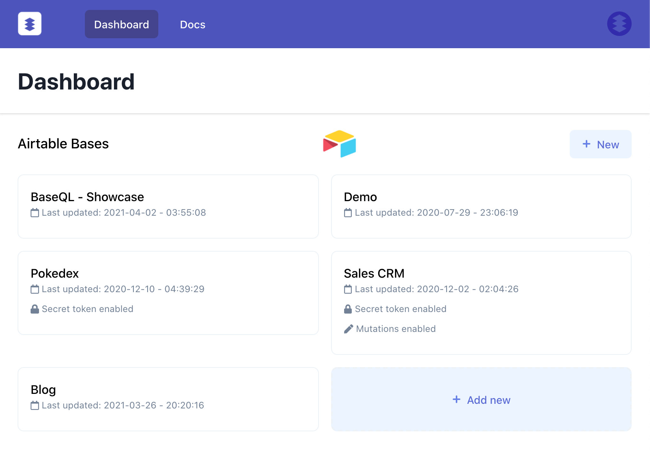650x452 pixels.
Task: Click the BaseQL logo in the navbar
Action: (29, 23)
